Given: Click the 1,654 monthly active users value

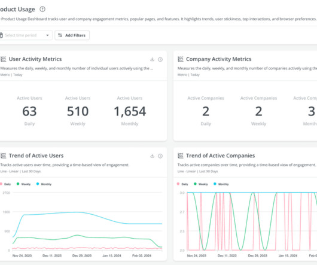Looking at the screenshot, I should pyautogui.click(x=130, y=111).
